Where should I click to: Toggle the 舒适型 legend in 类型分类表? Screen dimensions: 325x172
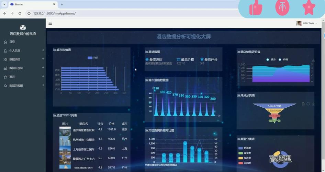click(x=245, y=148)
